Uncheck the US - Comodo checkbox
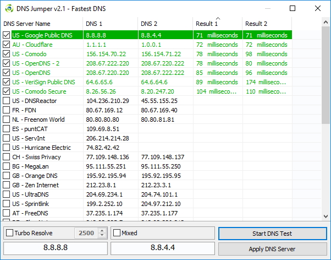 [7, 54]
